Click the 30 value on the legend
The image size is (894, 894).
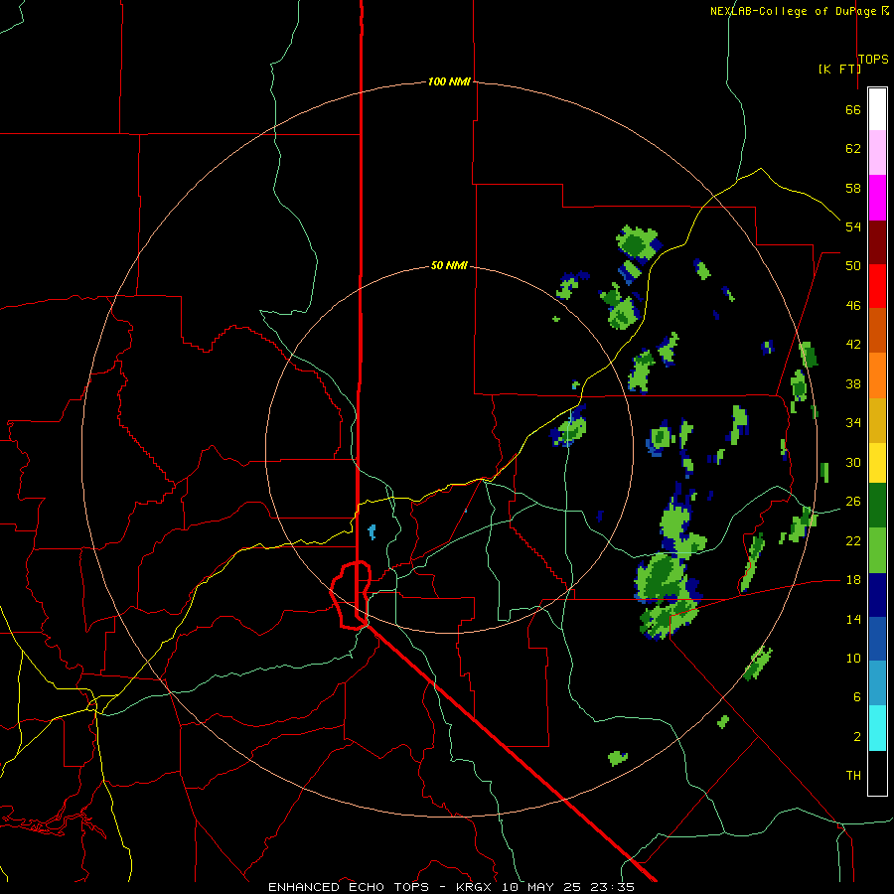[853, 462]
